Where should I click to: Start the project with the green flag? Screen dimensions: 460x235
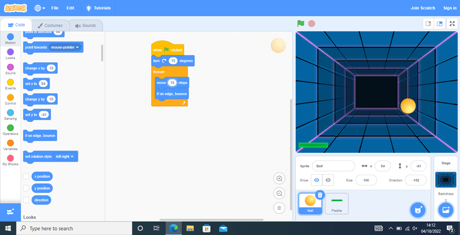[x=300, y=24]
